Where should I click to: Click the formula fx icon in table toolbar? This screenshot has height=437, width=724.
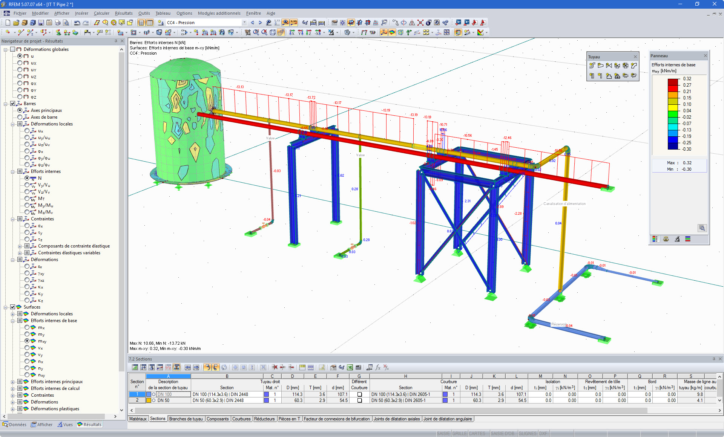pos(378,367)
